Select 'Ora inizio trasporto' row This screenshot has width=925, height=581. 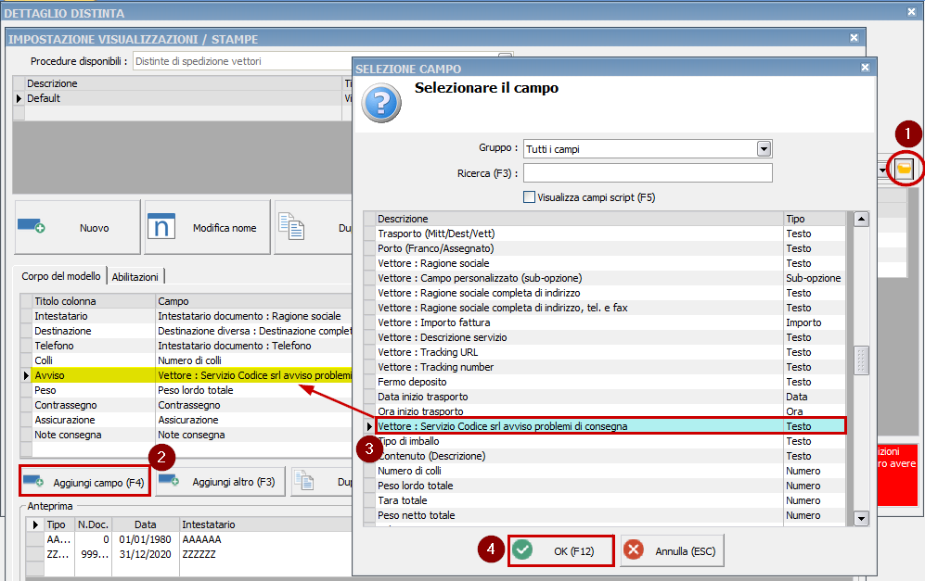(x=610, y=410)
